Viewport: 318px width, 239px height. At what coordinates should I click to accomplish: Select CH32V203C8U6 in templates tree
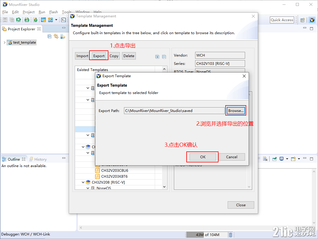[115, 171]
